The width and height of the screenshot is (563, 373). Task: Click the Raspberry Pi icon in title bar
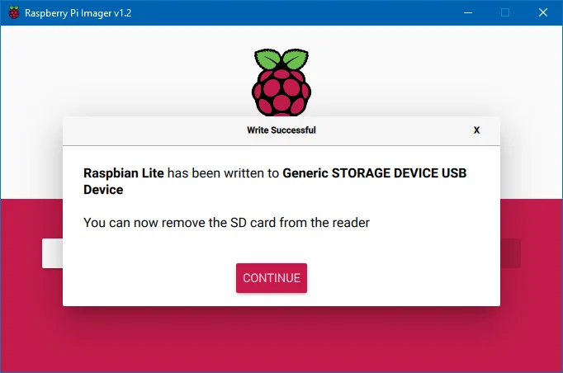pyautogui.click(x=12, y=12)
